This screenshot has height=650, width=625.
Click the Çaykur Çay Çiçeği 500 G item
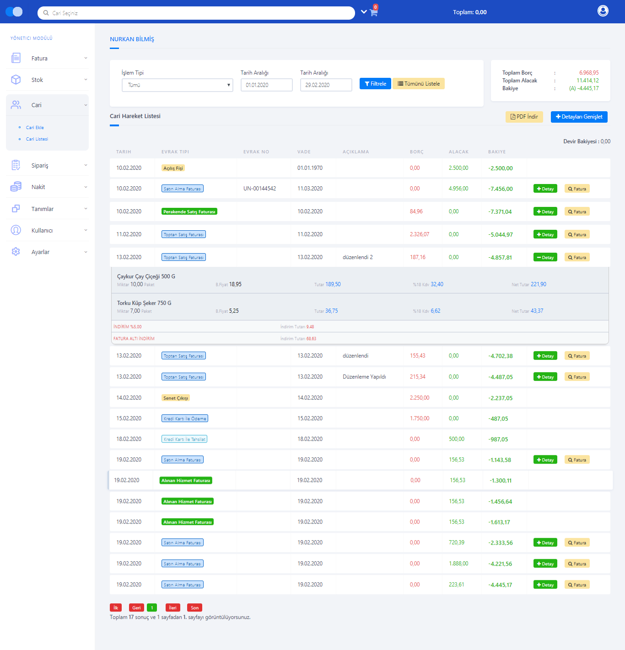click(146, 276)
